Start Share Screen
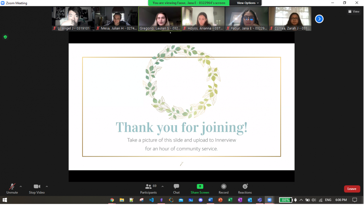Viewport: 364px width, 205px height. pos(200,189)
